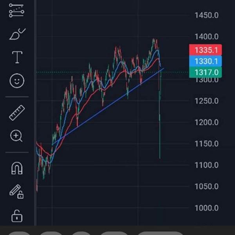Screen dimensions: 235x235
Task: Select the prediction and measurement patterns tool
Action: (x=16, y=10)
